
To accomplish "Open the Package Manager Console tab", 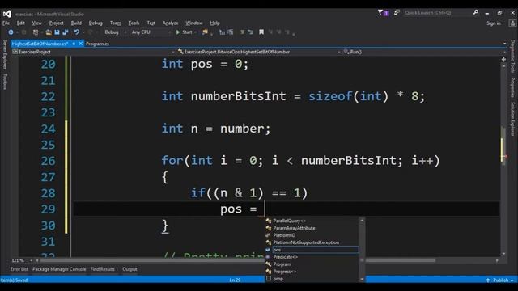I will click(x=59, y=269).
